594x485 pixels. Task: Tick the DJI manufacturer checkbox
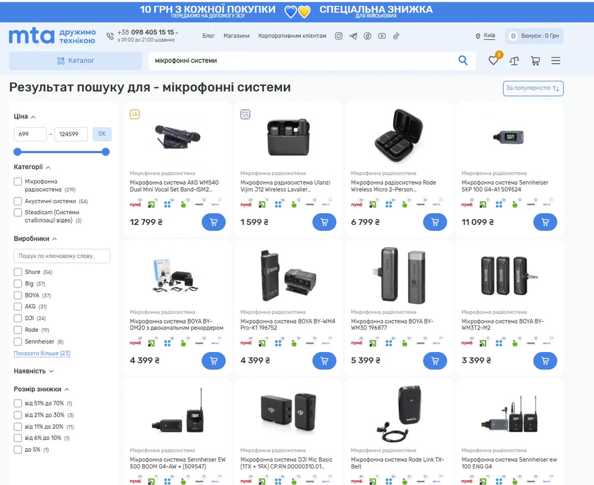click(x=18, y=318)
